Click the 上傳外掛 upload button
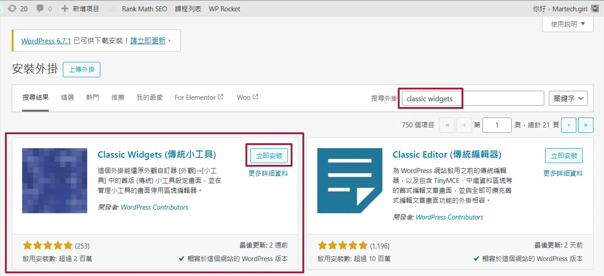Viewport: 604px width, 276px height. point(81,70)
